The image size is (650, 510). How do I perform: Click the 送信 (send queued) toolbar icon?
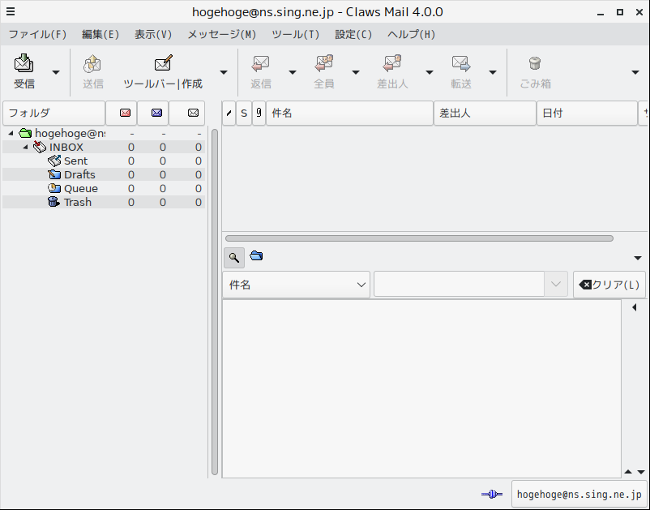pyautogui.click(x=92, y=64)
